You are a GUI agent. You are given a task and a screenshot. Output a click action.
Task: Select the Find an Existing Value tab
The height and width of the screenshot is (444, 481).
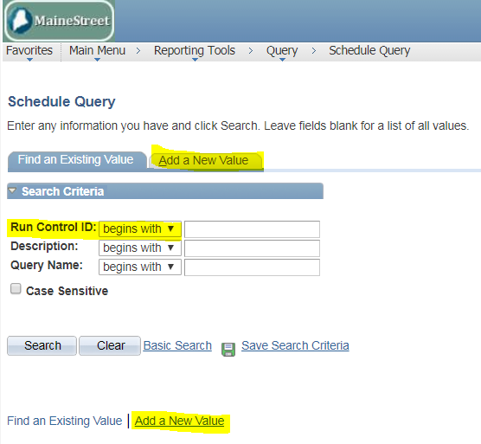pos(76,160)
